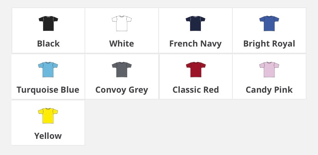
Task: Click the "Convoy Grey" label text
Action: point(122,90)
